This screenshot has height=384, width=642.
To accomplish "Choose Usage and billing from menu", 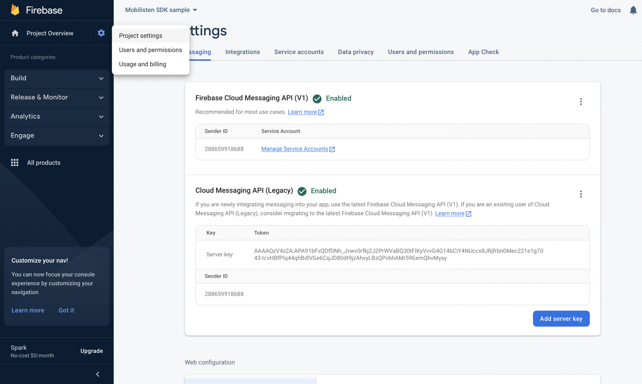I will point(143,64).
